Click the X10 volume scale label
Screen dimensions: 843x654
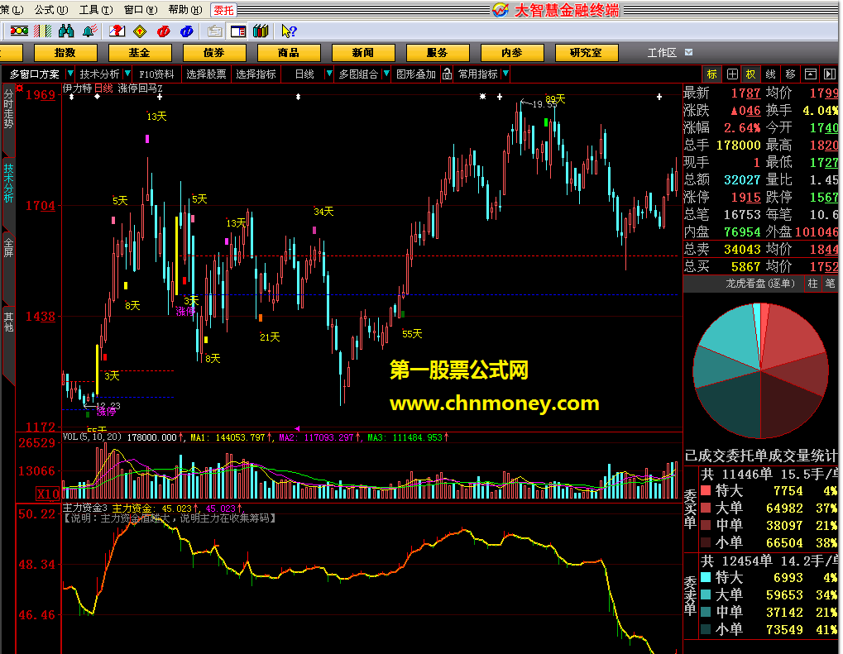tap(48, 494)
